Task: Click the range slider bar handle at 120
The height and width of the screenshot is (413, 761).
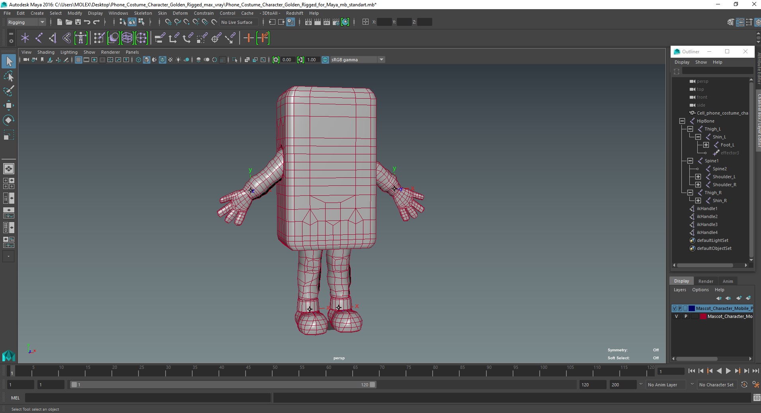Action: (x=373, y=385)
